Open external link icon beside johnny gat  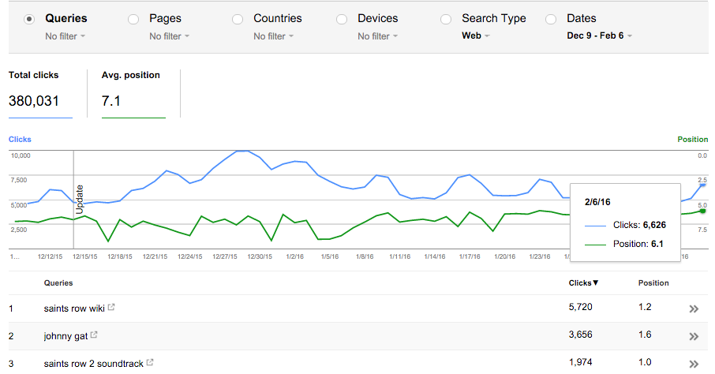click(94, 335)
